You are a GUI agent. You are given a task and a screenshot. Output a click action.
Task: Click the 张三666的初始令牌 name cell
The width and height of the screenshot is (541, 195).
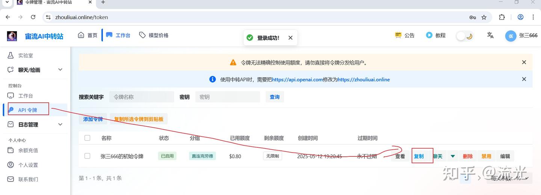tap(122, 156)
